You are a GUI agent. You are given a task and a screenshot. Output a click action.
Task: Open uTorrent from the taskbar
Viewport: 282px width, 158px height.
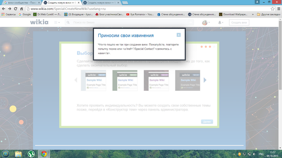pyautogui.click(x=31, y=154)
